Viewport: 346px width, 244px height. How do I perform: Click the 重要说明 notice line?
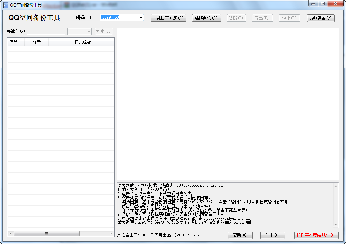click(x=184, y=222)
